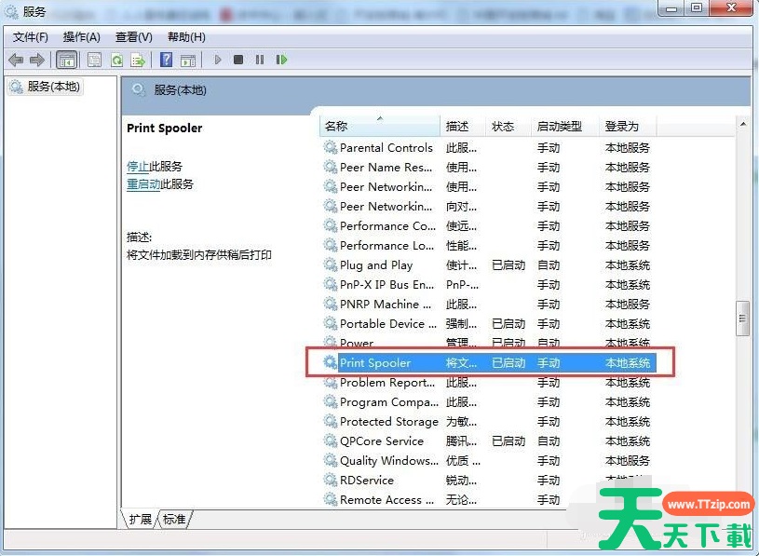This screenshot has height=556, width=759.
Task: Open the 文件(F) menu
Action: coord(30,37)
